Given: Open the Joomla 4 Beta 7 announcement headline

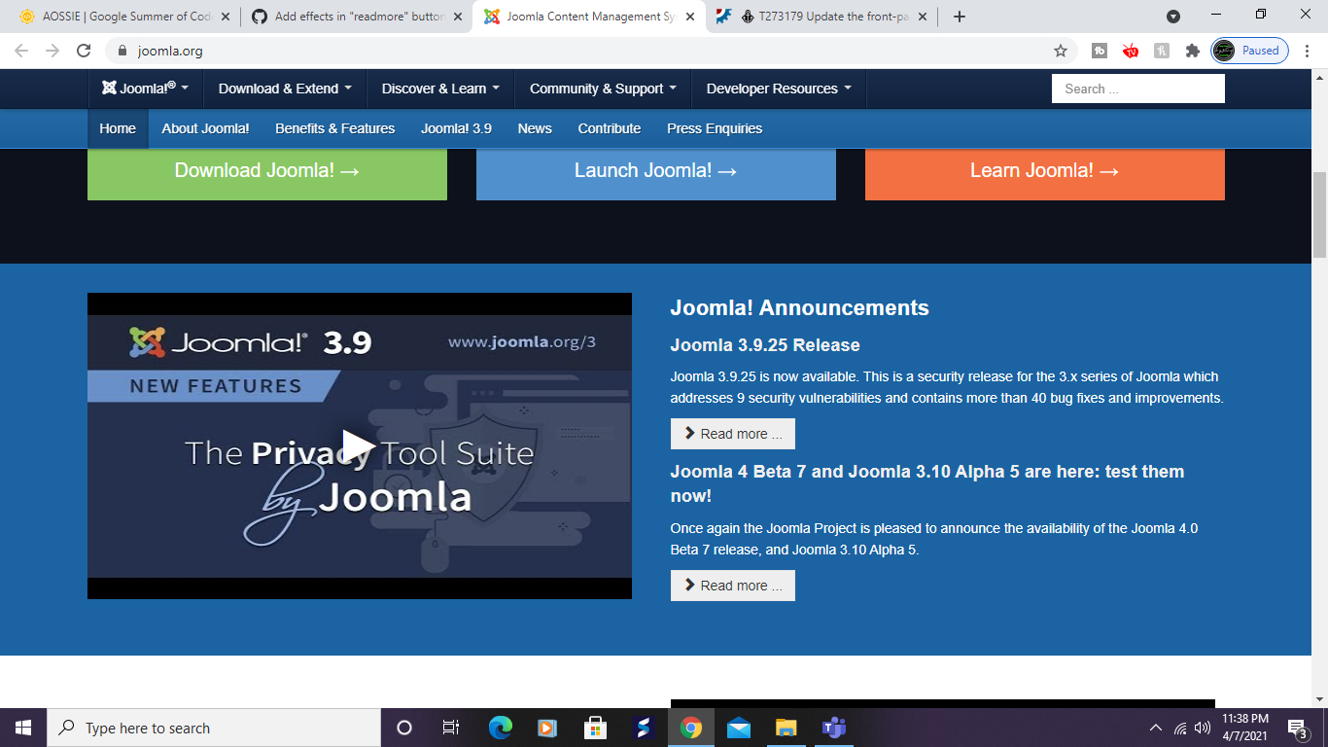Looking at the screenshot, I should [927, 483].
